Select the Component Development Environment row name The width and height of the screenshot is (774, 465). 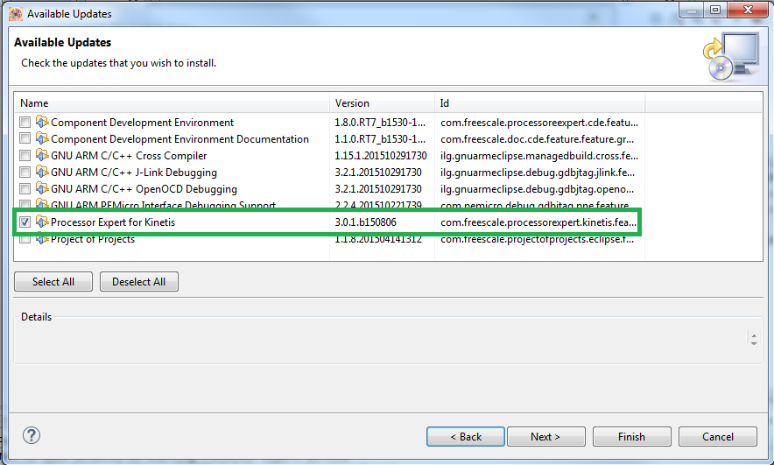click(142, 123)
